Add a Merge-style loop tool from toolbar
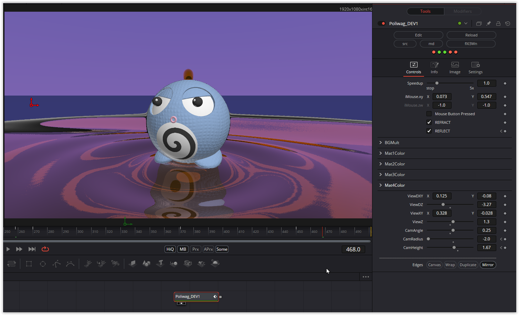Screen dimensions: 519x315 click(x=12, y=264)
